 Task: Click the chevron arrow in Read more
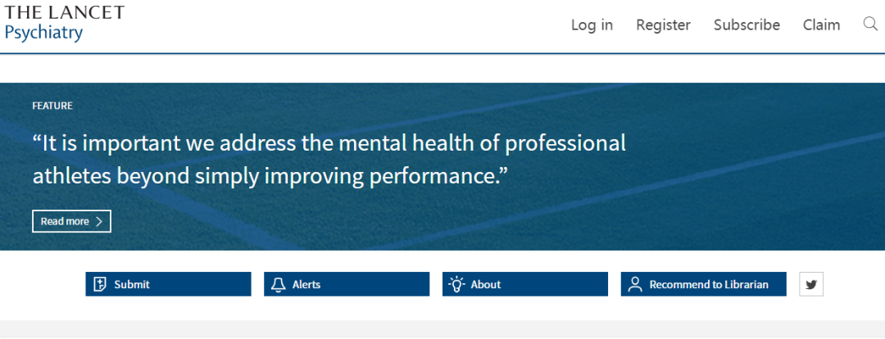pos(99,221)
